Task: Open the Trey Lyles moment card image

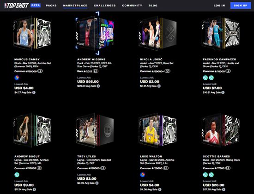Action: pyautogui.click(x=95, y=130)
